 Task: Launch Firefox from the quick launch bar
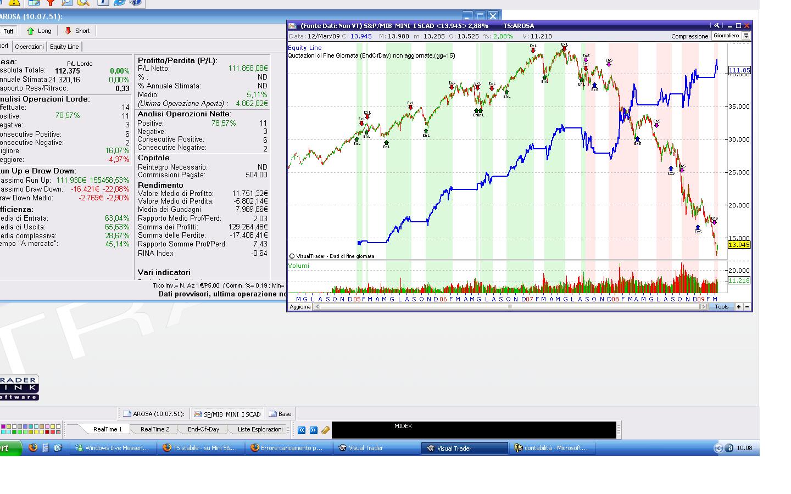pyautogui.click(x=33, y=448)
